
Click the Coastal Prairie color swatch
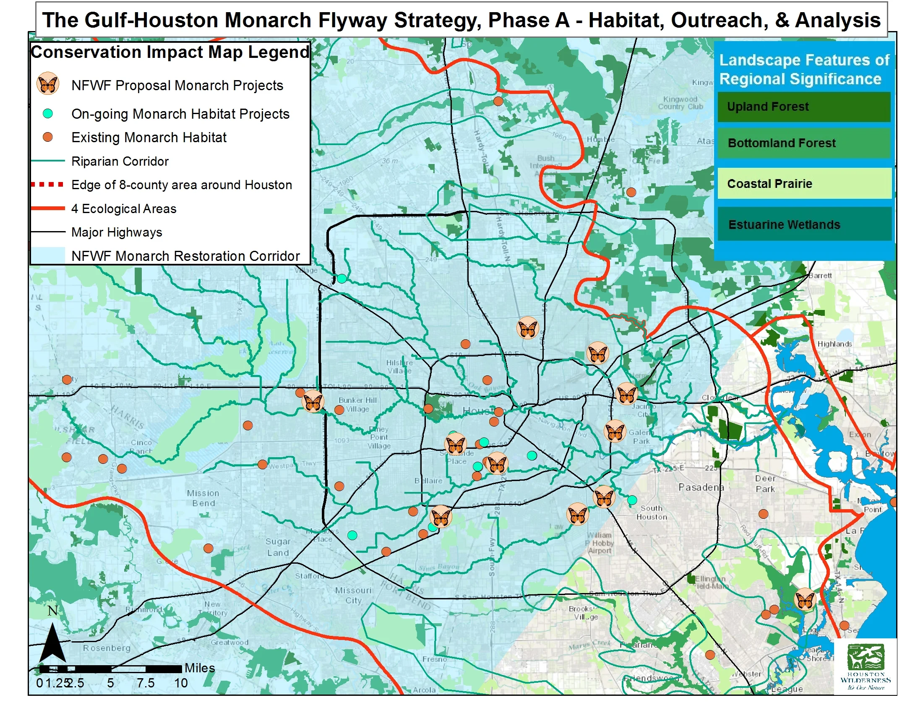(804, 183)
